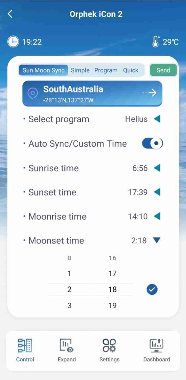
Task: Switch to the Program tab
Action: (106, 70)
